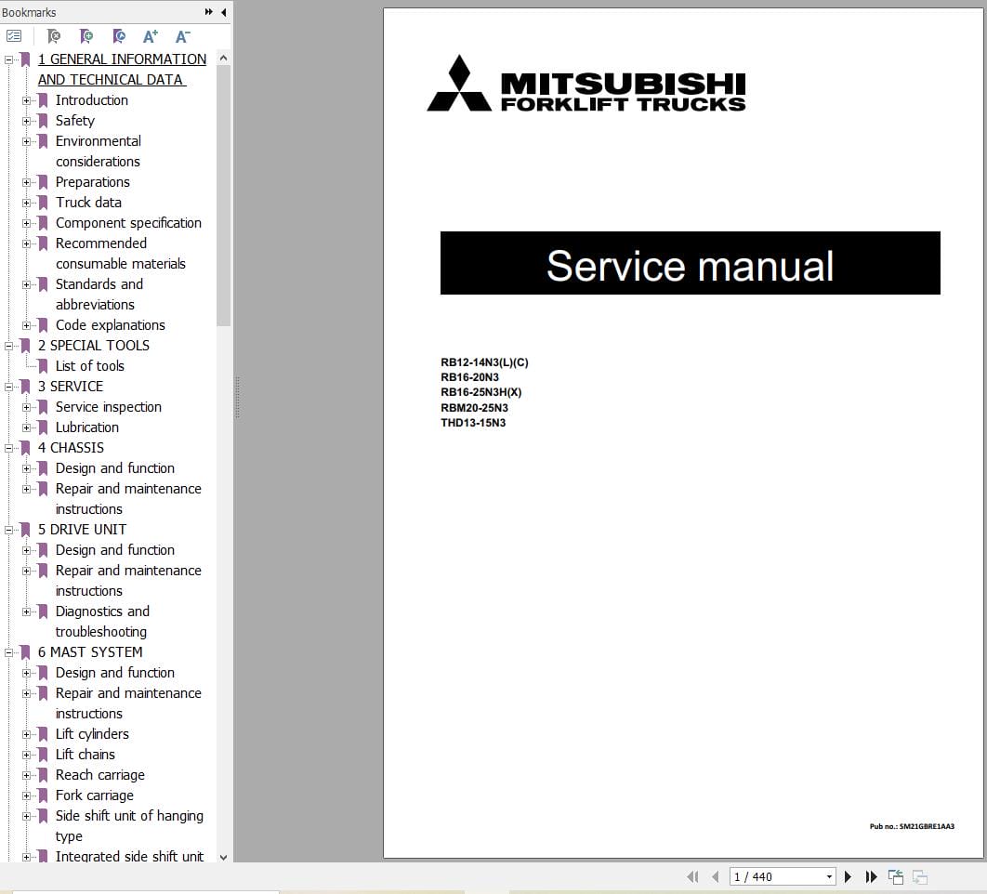This screenshot has height=894, width=987.
Task: Open Integrated side shift unit bookmark
Action: tap(129, 856)
